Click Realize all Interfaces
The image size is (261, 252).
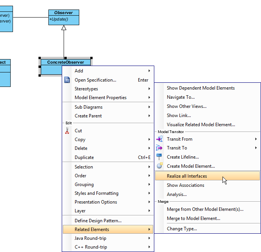207,176
